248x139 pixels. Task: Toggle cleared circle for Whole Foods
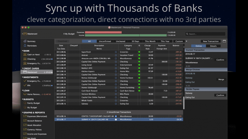tap(116, 100)
